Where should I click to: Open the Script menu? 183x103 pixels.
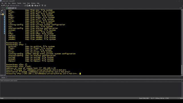point(24,3)
